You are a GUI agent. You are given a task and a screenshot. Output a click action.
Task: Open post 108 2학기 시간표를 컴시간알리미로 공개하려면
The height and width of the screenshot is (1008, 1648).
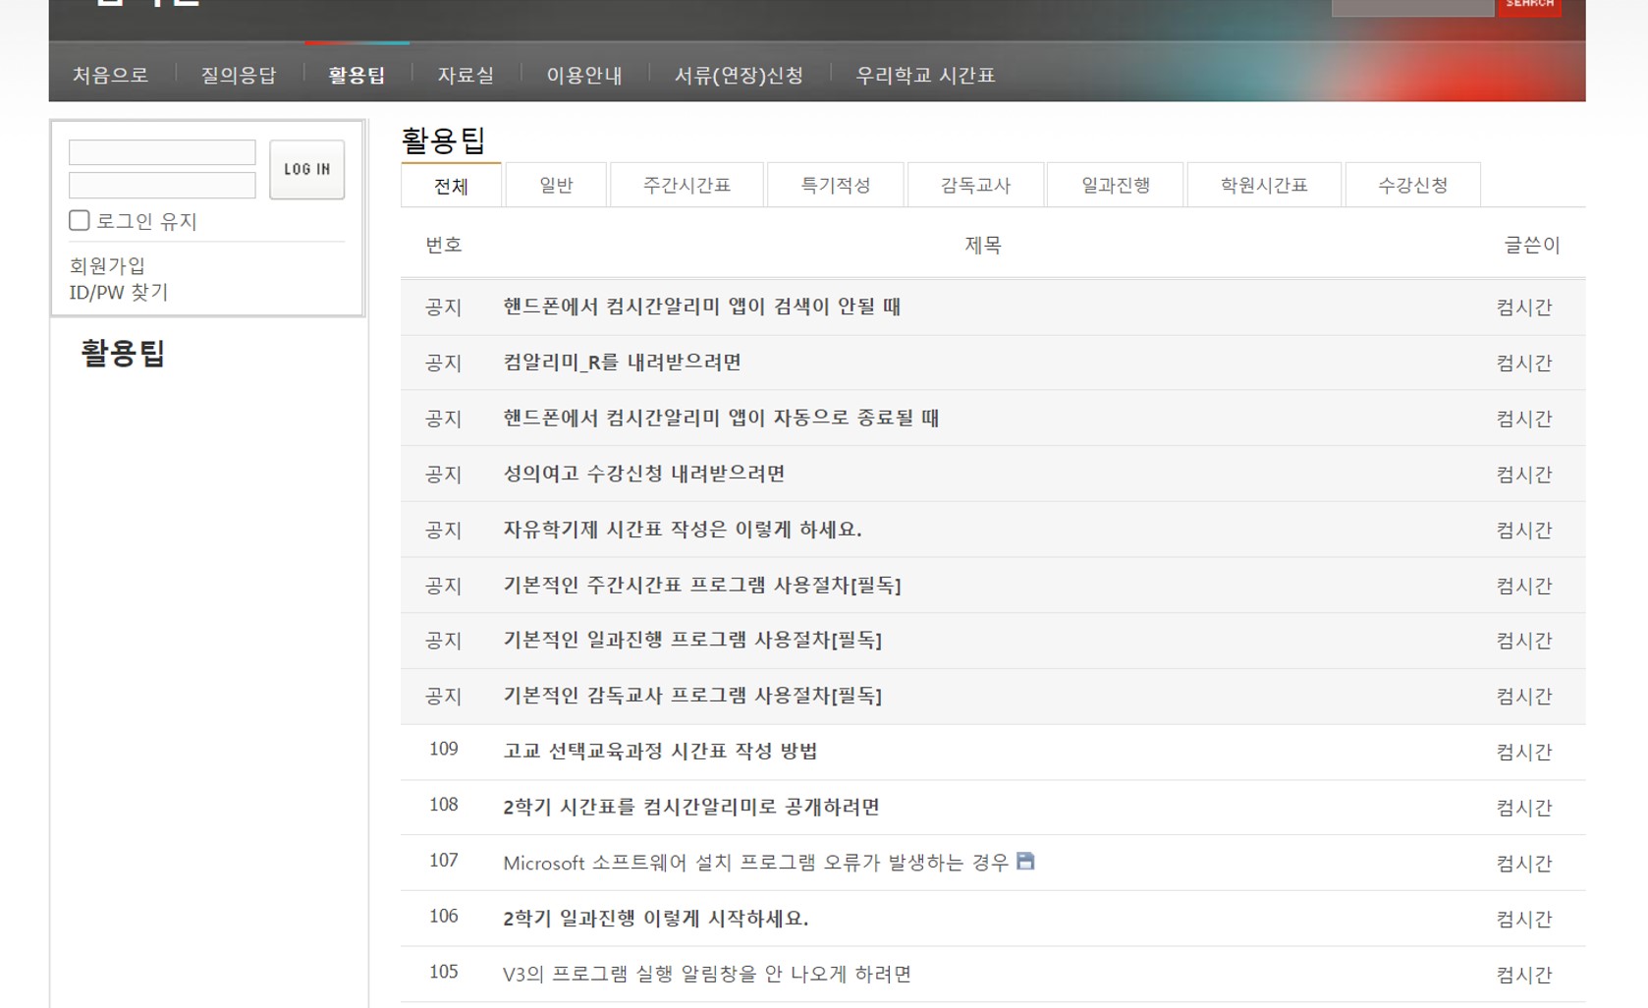tap(691, 808)
